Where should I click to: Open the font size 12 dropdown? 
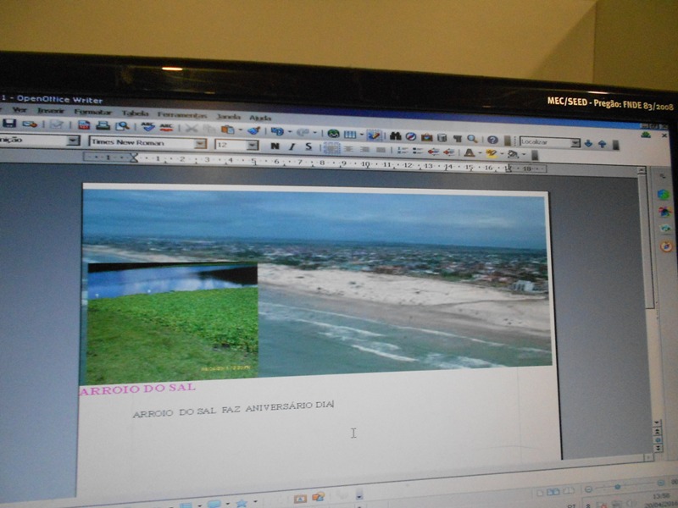[252, 145]
